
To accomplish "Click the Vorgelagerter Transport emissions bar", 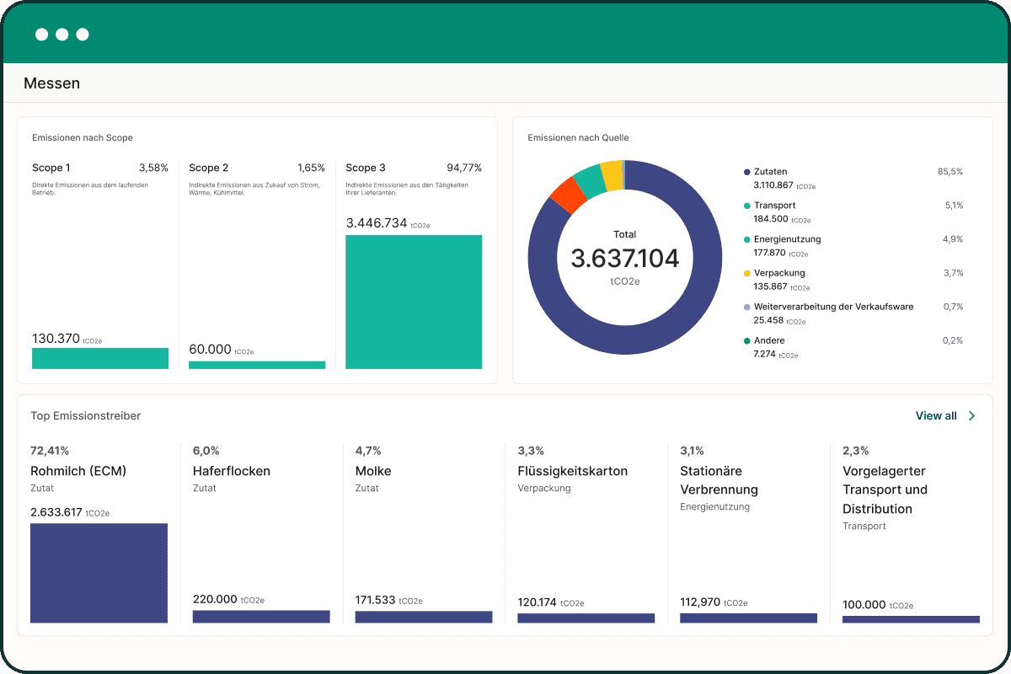I will [912, 619].
